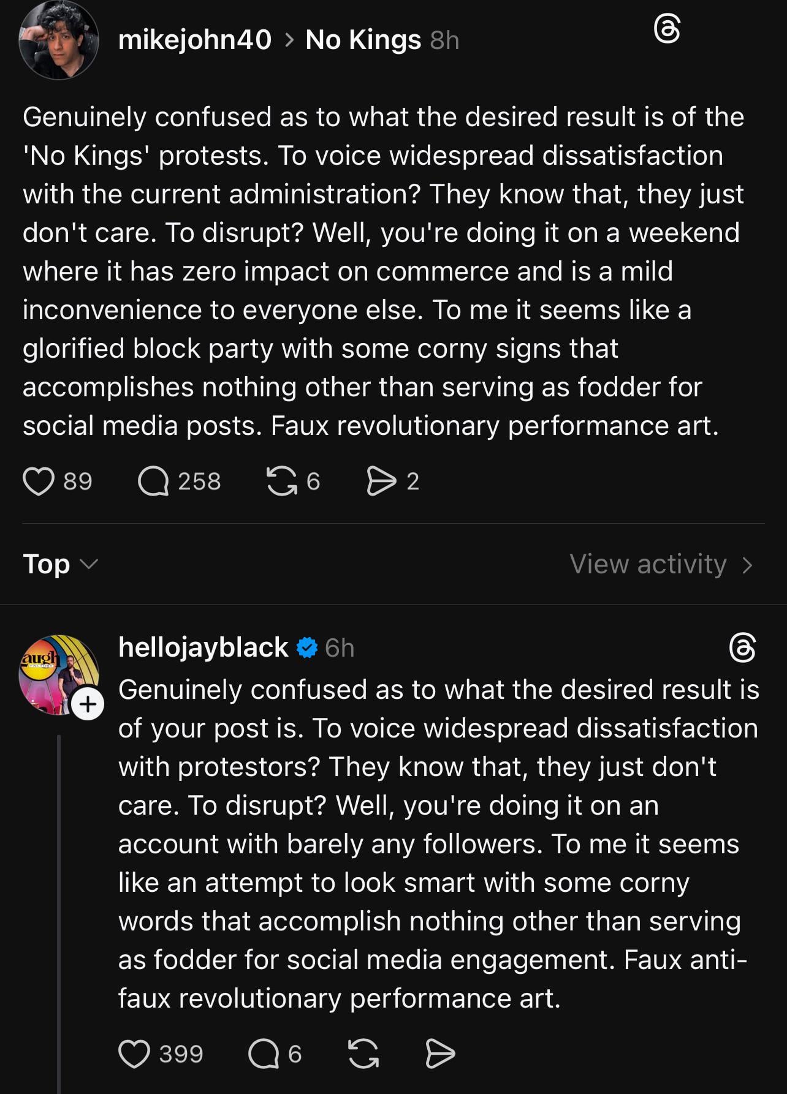Open comments on mikejohn40's post
Viewport: 787px width, 1094px height.
click(x=153, y=481)
